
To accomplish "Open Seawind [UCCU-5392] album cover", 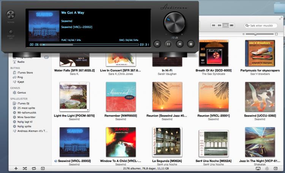I will [x=260, y=97].
